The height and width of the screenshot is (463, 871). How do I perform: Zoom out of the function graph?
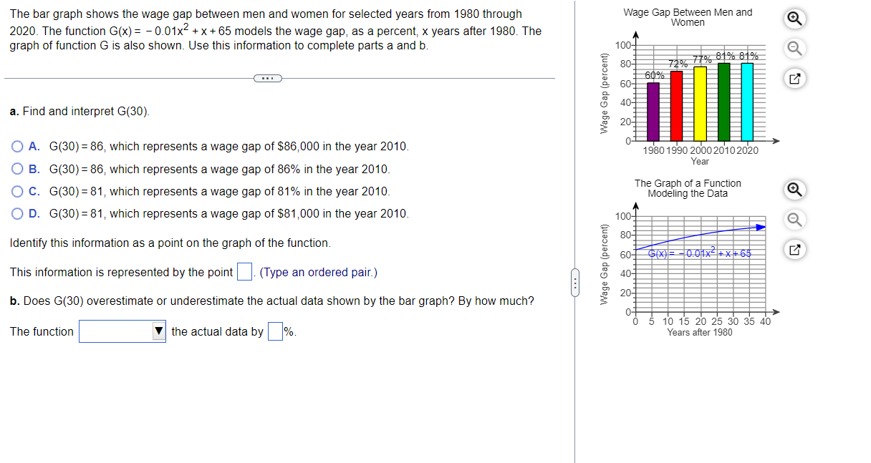794,220
